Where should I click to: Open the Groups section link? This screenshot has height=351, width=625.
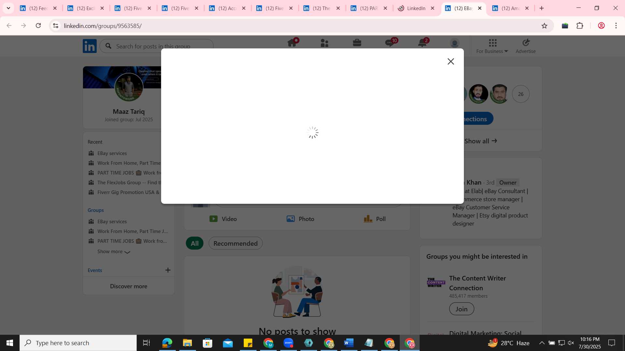[x=96, y=210]
